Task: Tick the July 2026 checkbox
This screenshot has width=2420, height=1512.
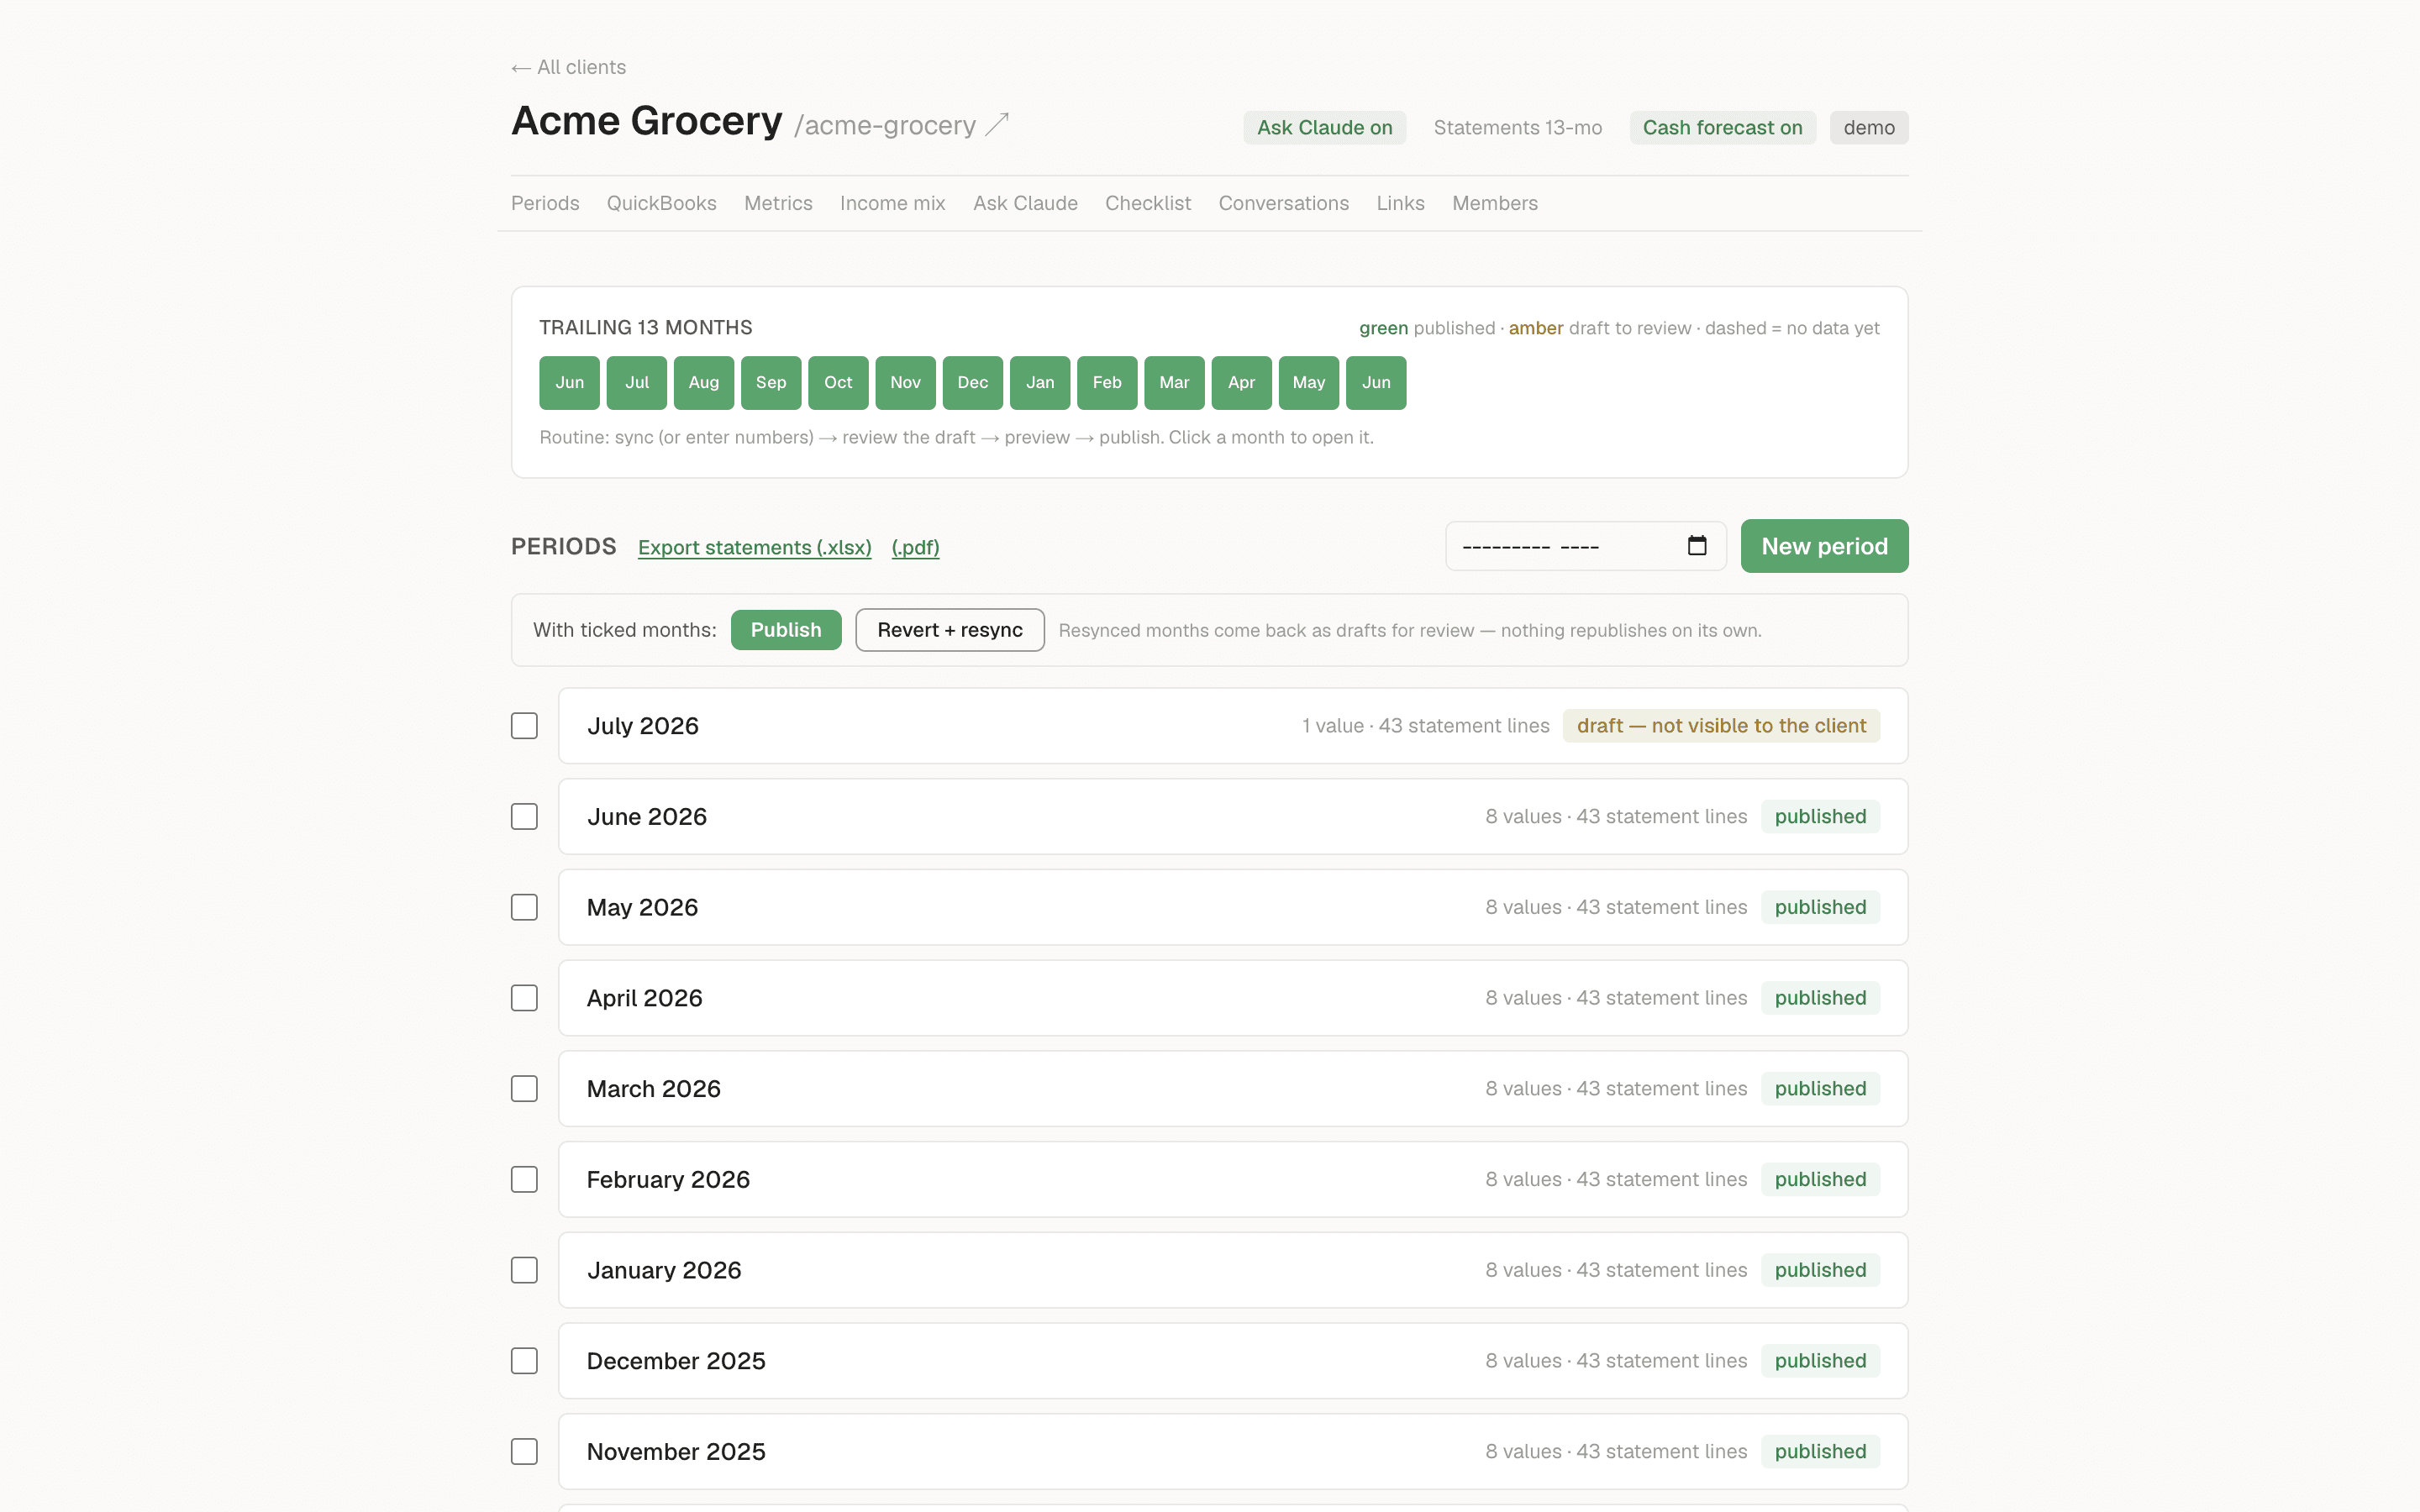Action: 524,726
